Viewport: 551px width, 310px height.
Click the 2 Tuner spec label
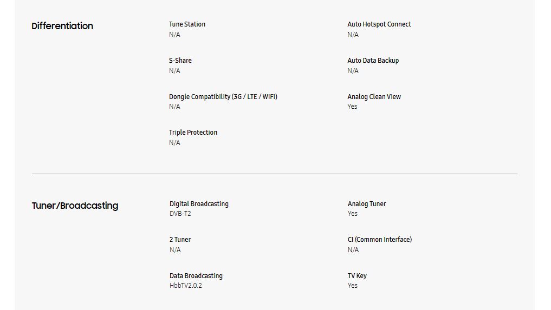tap(180, 240)
